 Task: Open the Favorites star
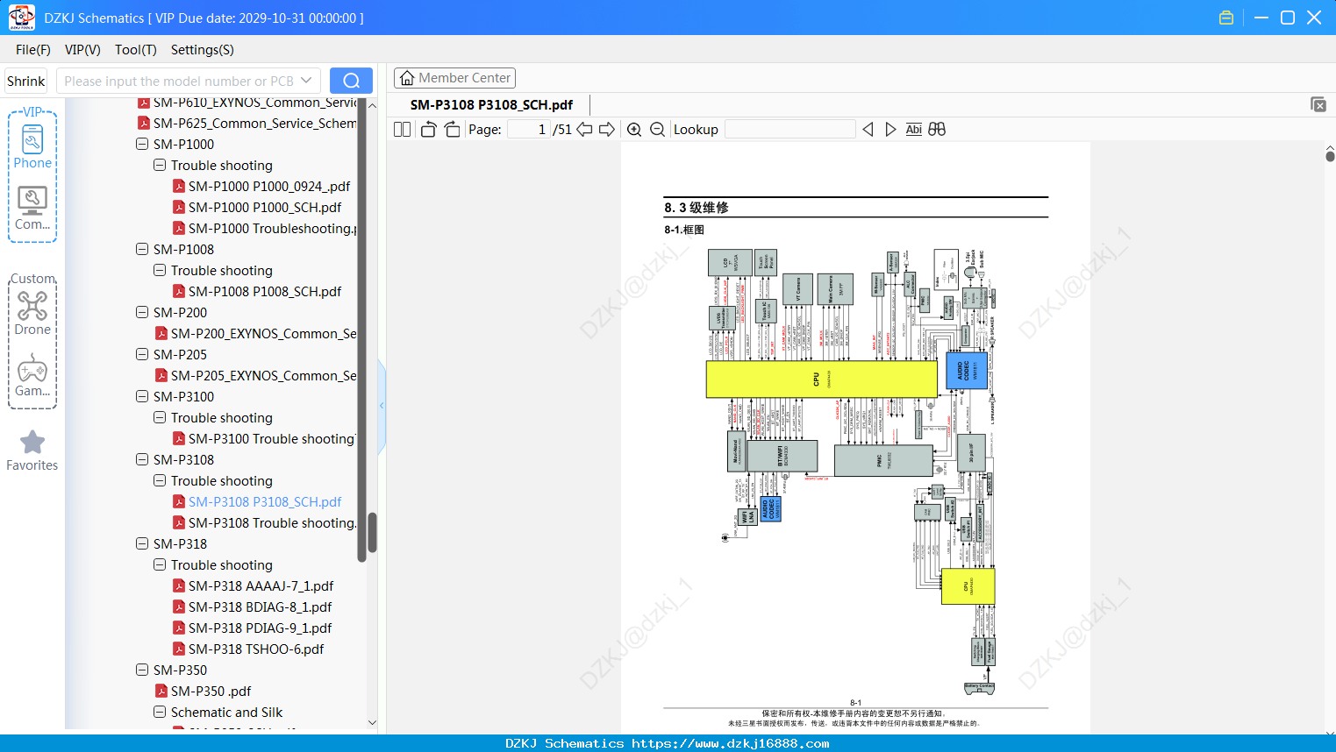tap(32, 450)
